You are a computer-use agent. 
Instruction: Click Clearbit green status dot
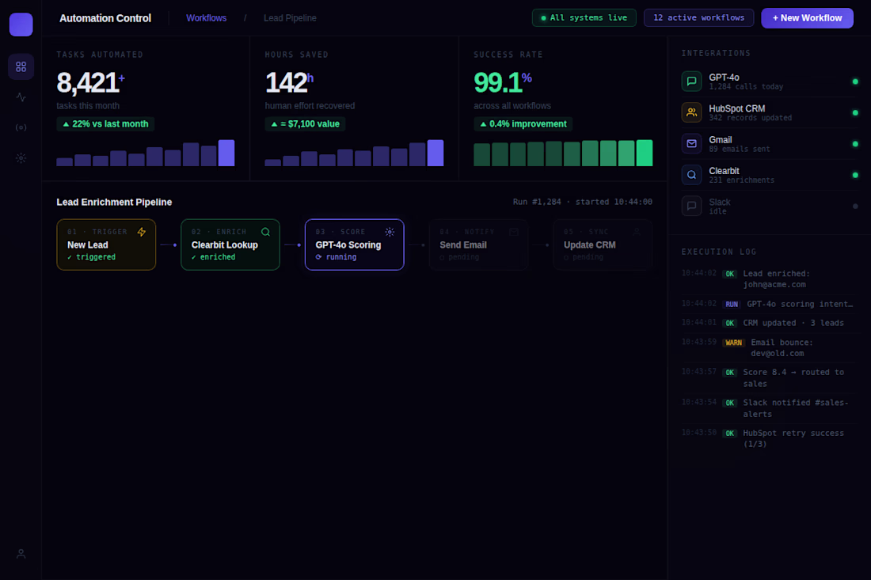(855, 175)
